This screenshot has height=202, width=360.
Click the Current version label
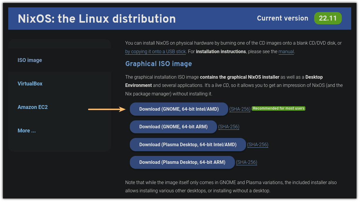coord(282,18)
